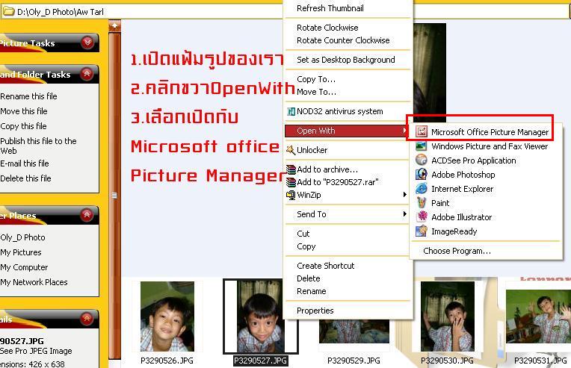The width and height of the screenshot is (571, 368).
Task: Expand the Picture Tasks panel
Action: pos(87,43)
